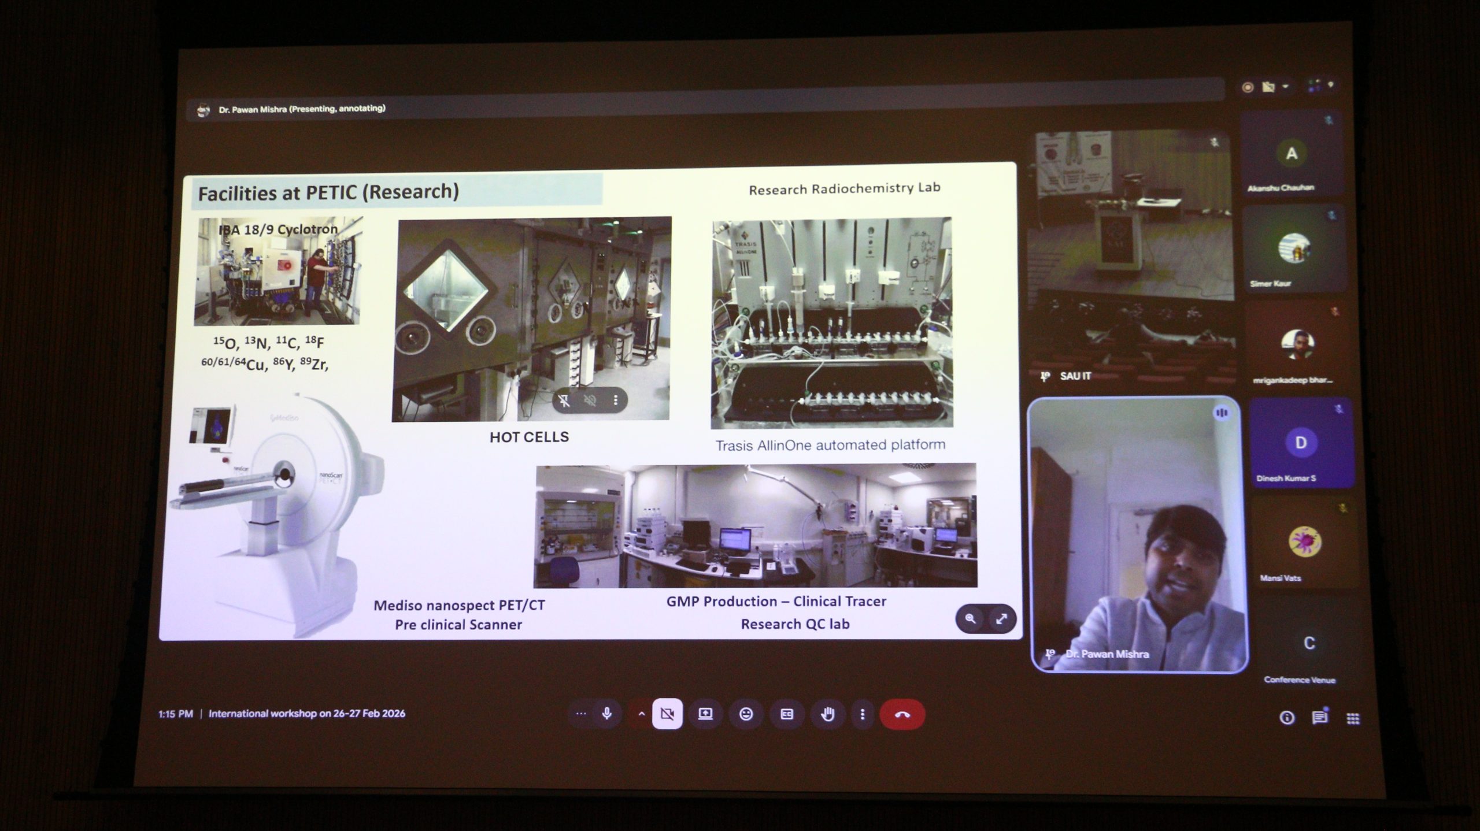Expand audio settings chevron arrow

pos(641,714)
